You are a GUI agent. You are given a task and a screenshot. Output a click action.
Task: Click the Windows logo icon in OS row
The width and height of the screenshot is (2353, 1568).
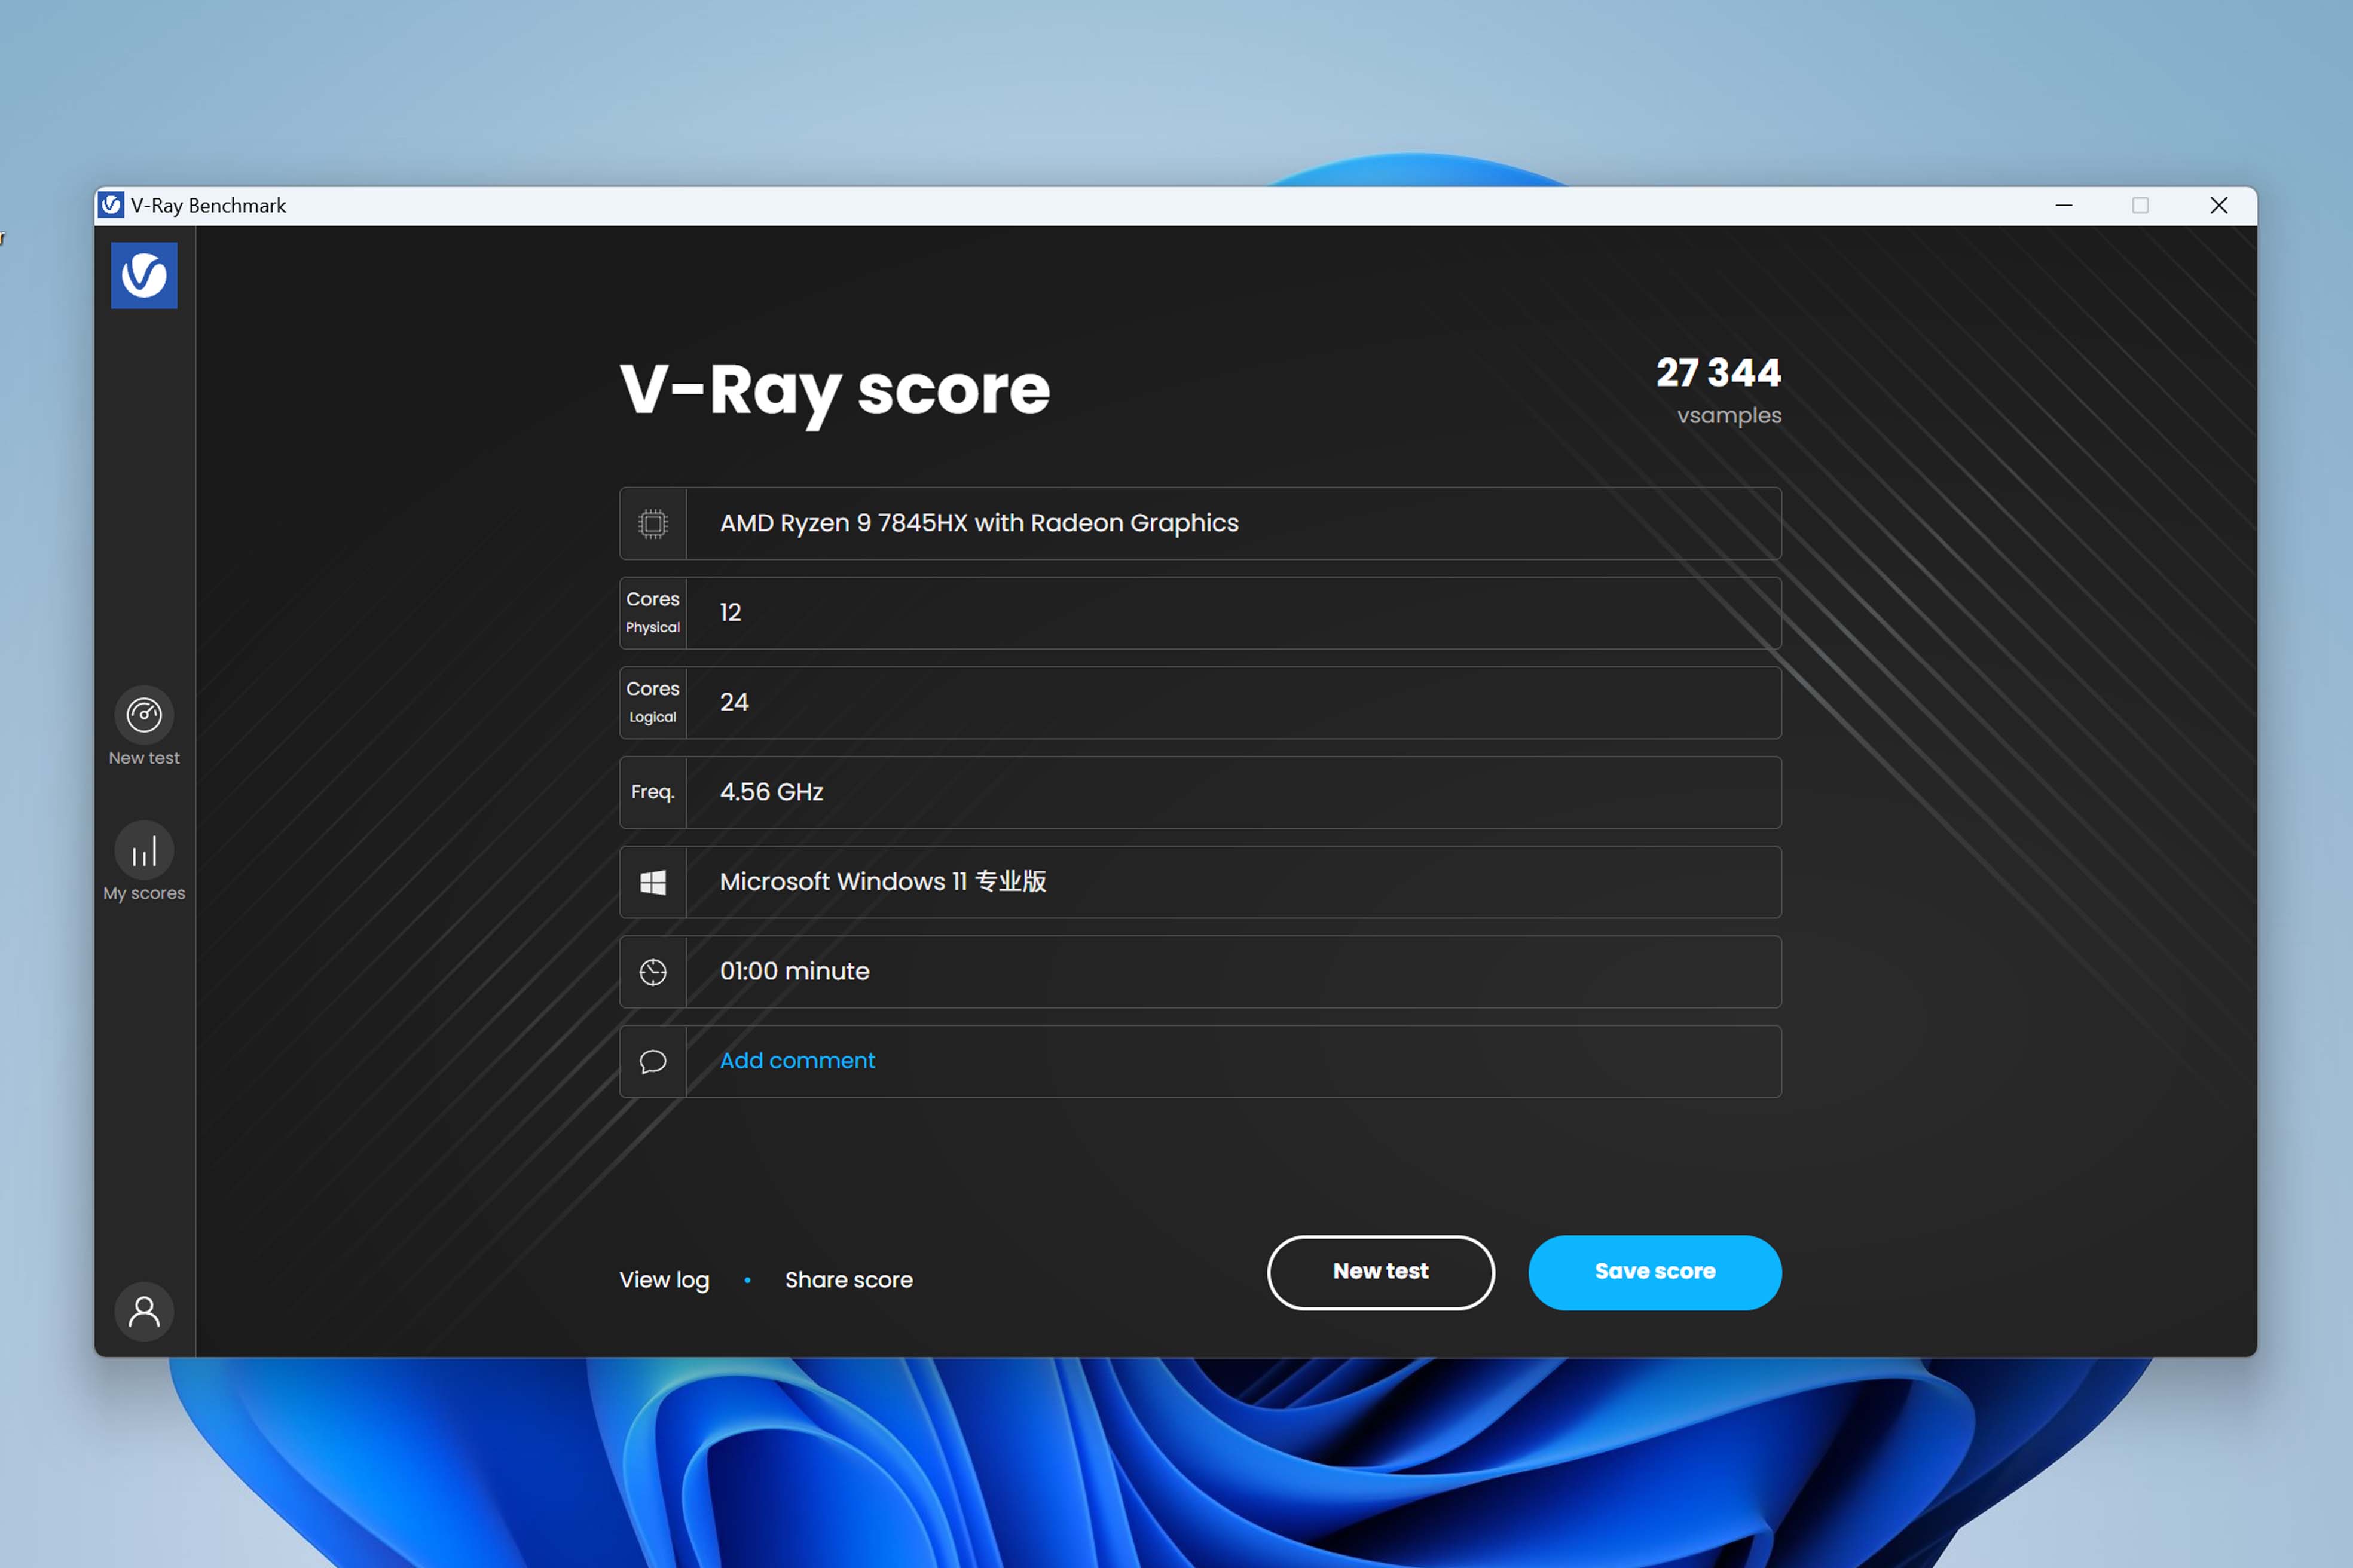point(653,882)
